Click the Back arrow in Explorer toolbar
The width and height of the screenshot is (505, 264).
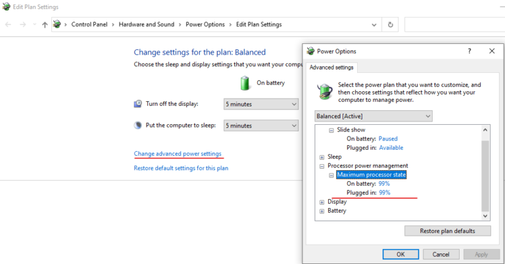(9, 25)
